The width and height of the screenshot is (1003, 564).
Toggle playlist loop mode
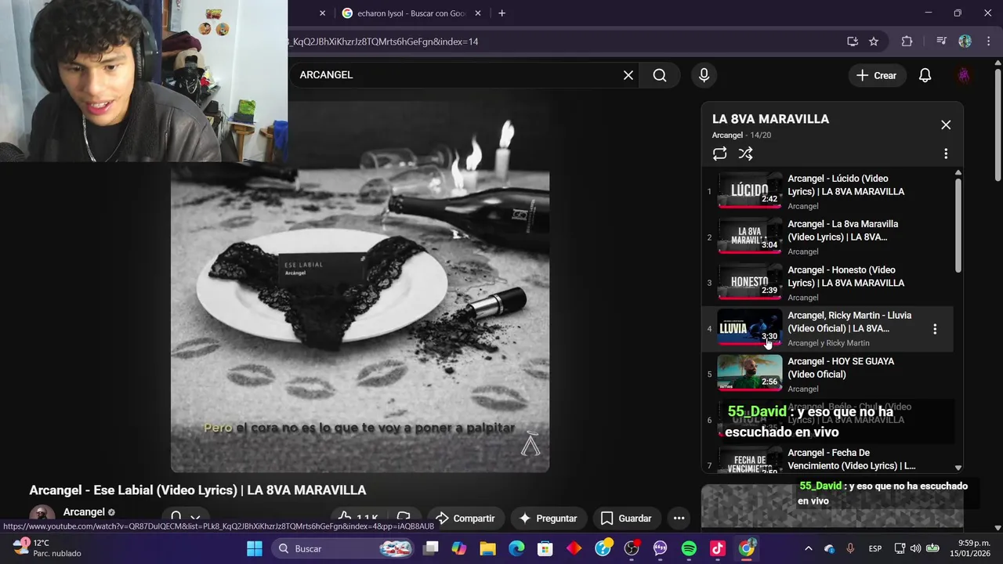719,154
